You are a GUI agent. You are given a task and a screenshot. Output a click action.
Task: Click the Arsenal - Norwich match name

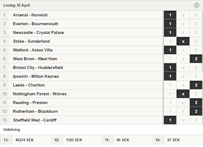click(30, 15)
